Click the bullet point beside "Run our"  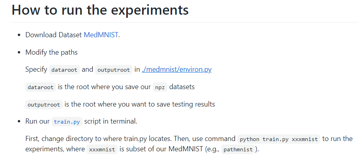[x=19, y=121]
